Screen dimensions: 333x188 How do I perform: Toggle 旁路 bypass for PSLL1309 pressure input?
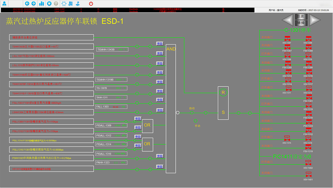pyautogui.click(x=138, y=119)
